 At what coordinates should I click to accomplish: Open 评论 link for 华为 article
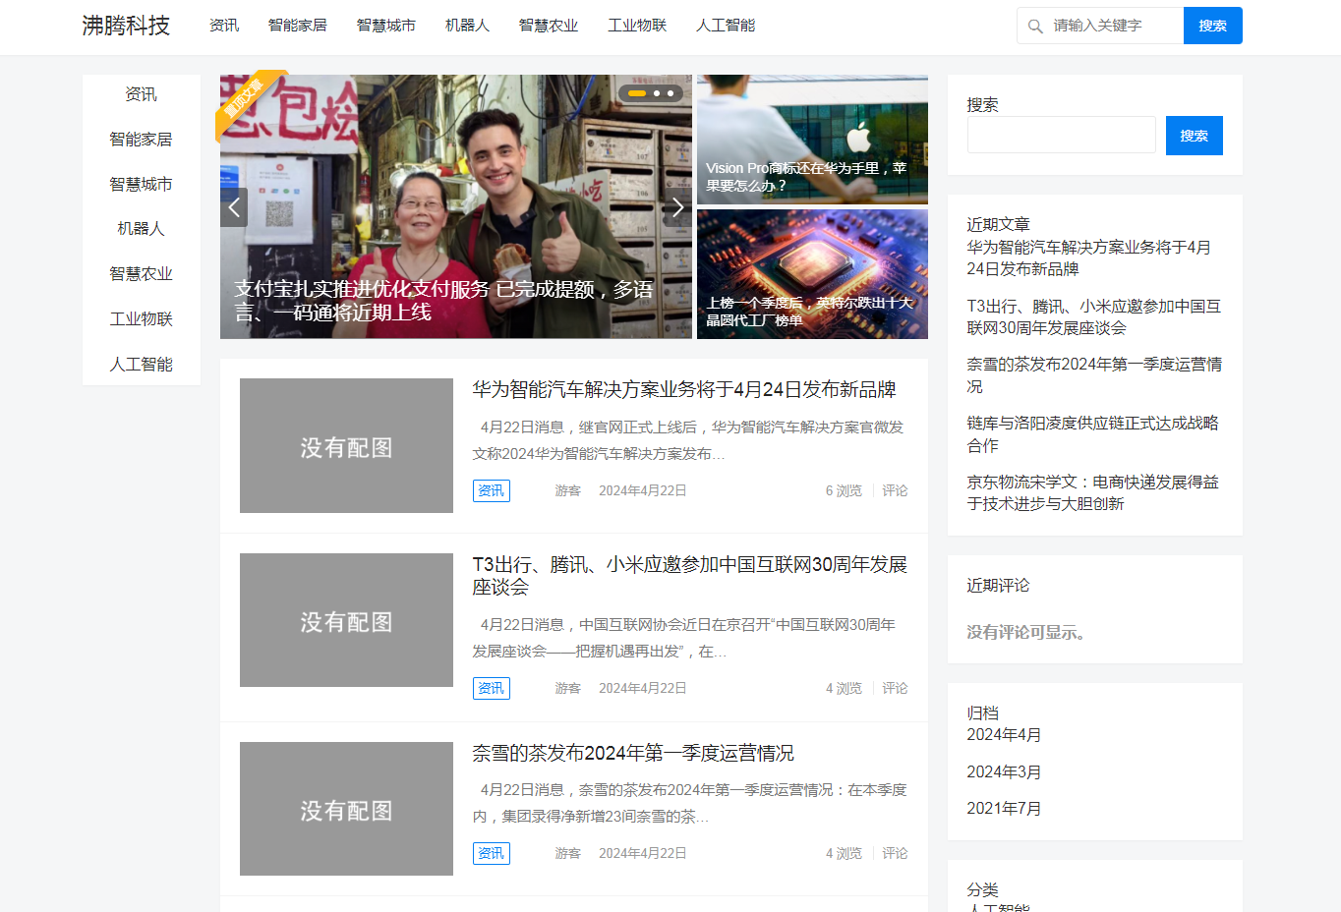[895, 490]
